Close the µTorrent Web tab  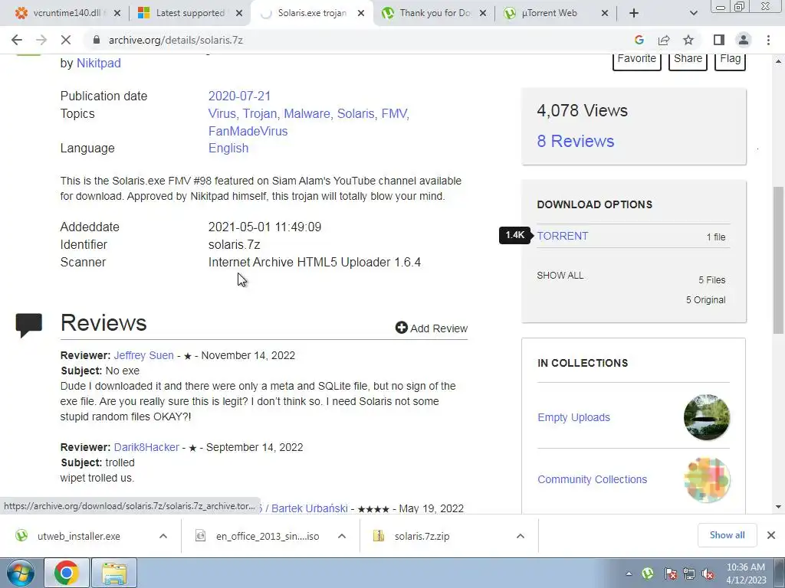(x=605, y=14)
